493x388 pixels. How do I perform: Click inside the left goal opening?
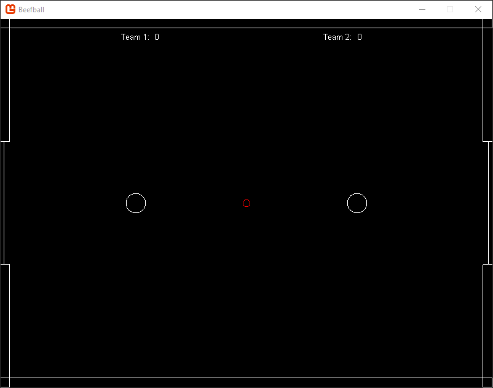(6, 203)
